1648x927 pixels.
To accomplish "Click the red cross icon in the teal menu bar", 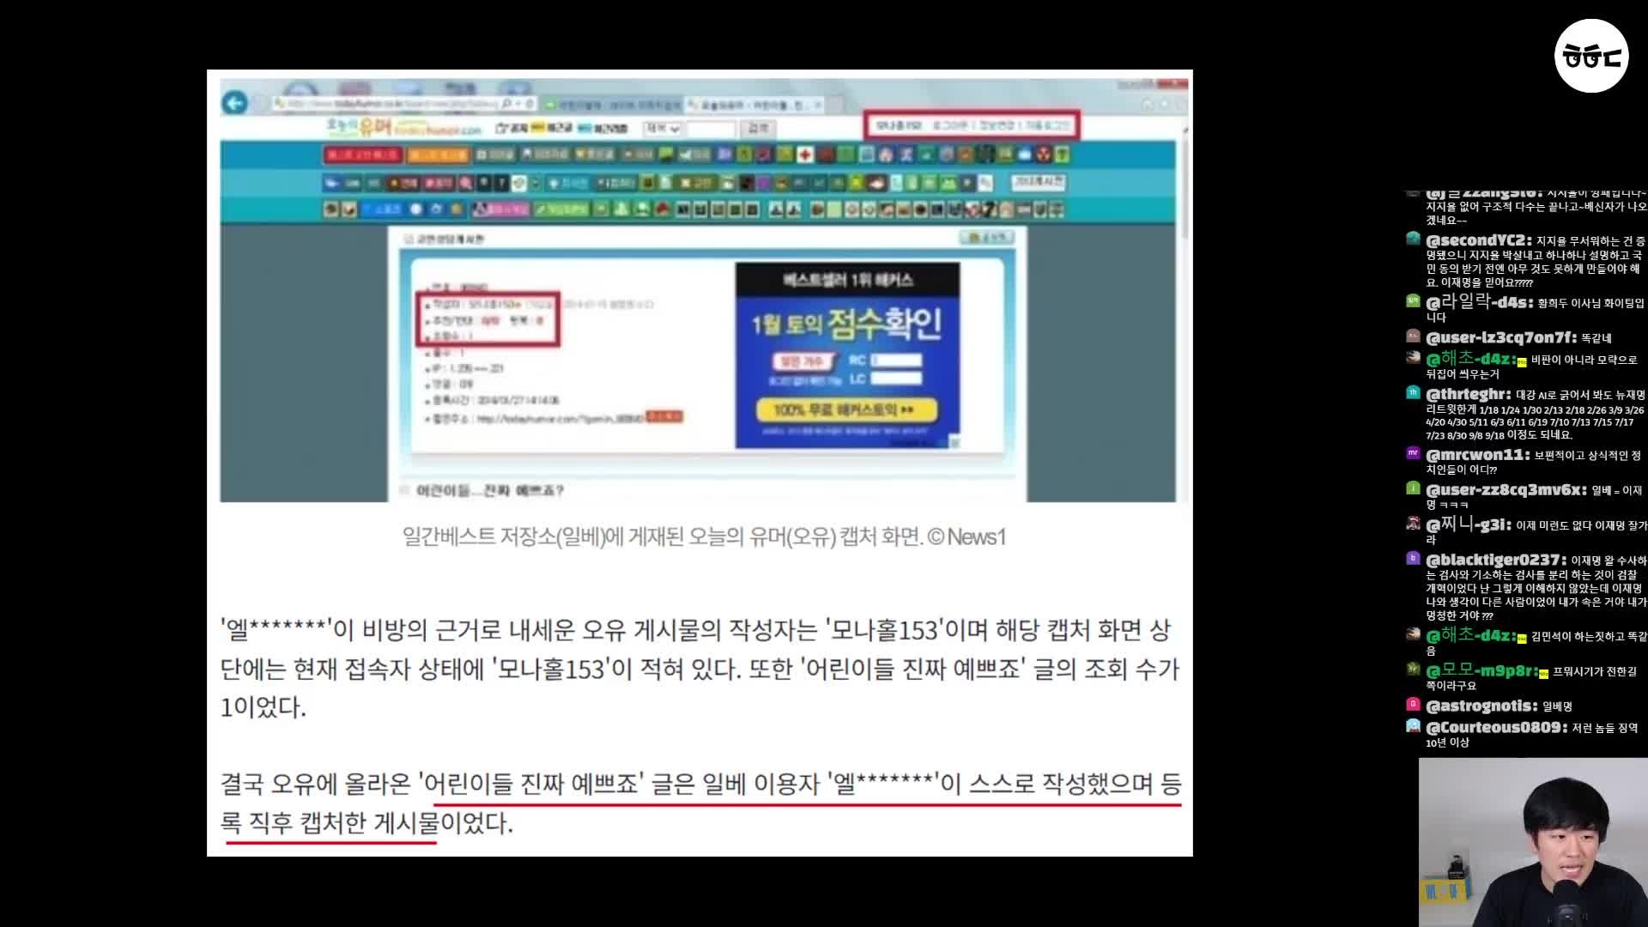I will pos(805,154).
